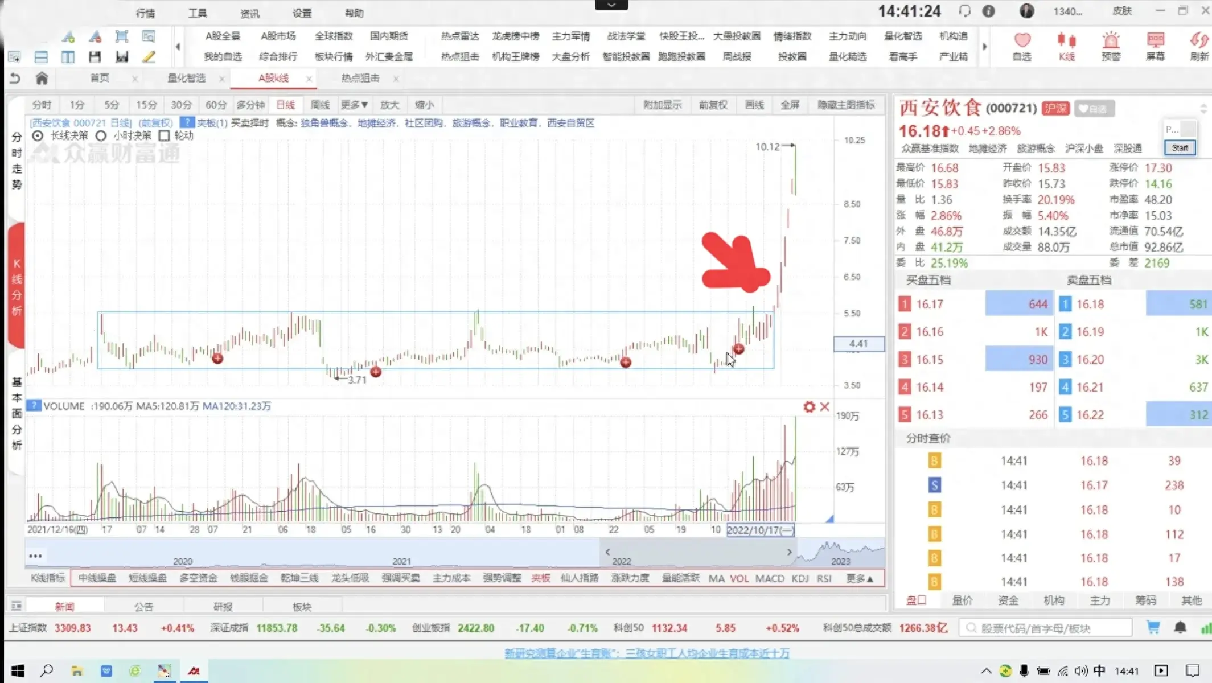Open volume indicator settings gear
1212x683 pixels.
[x=809, y=407]
